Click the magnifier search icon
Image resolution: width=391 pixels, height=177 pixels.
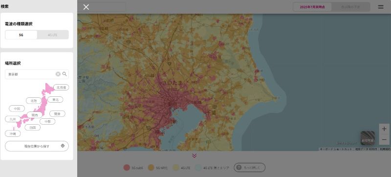click(x=65, y=74)
